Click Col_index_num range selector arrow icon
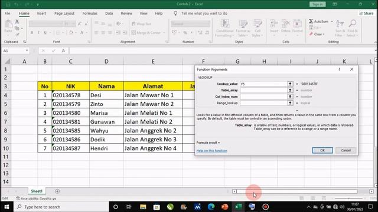This screenshot has width=378, height=212. [x=290, y=97]
